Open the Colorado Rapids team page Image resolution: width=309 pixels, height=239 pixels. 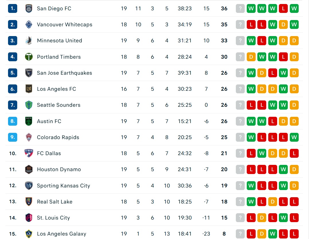click(x=58, y=137)
